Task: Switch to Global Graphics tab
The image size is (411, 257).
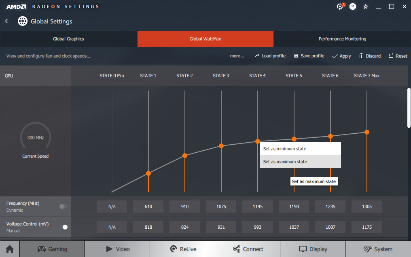Action: 68,39
